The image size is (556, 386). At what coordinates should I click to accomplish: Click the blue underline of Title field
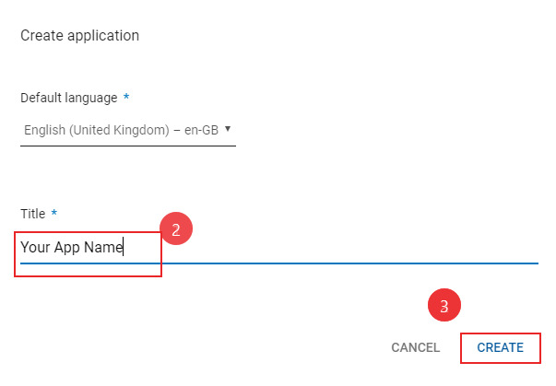tap(350, 263)
